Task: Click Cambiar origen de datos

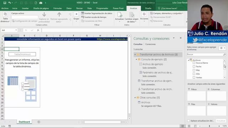Action: coord(131,17)
